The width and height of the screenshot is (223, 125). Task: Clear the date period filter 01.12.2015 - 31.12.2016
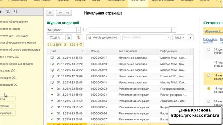pos(81,44)
